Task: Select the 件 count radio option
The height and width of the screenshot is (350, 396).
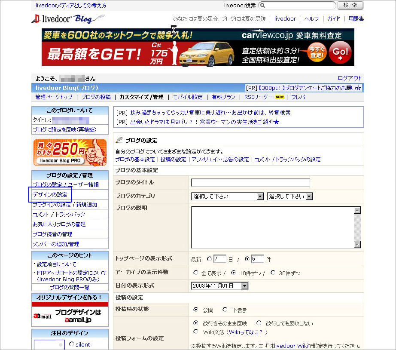Action: [247, 259]
